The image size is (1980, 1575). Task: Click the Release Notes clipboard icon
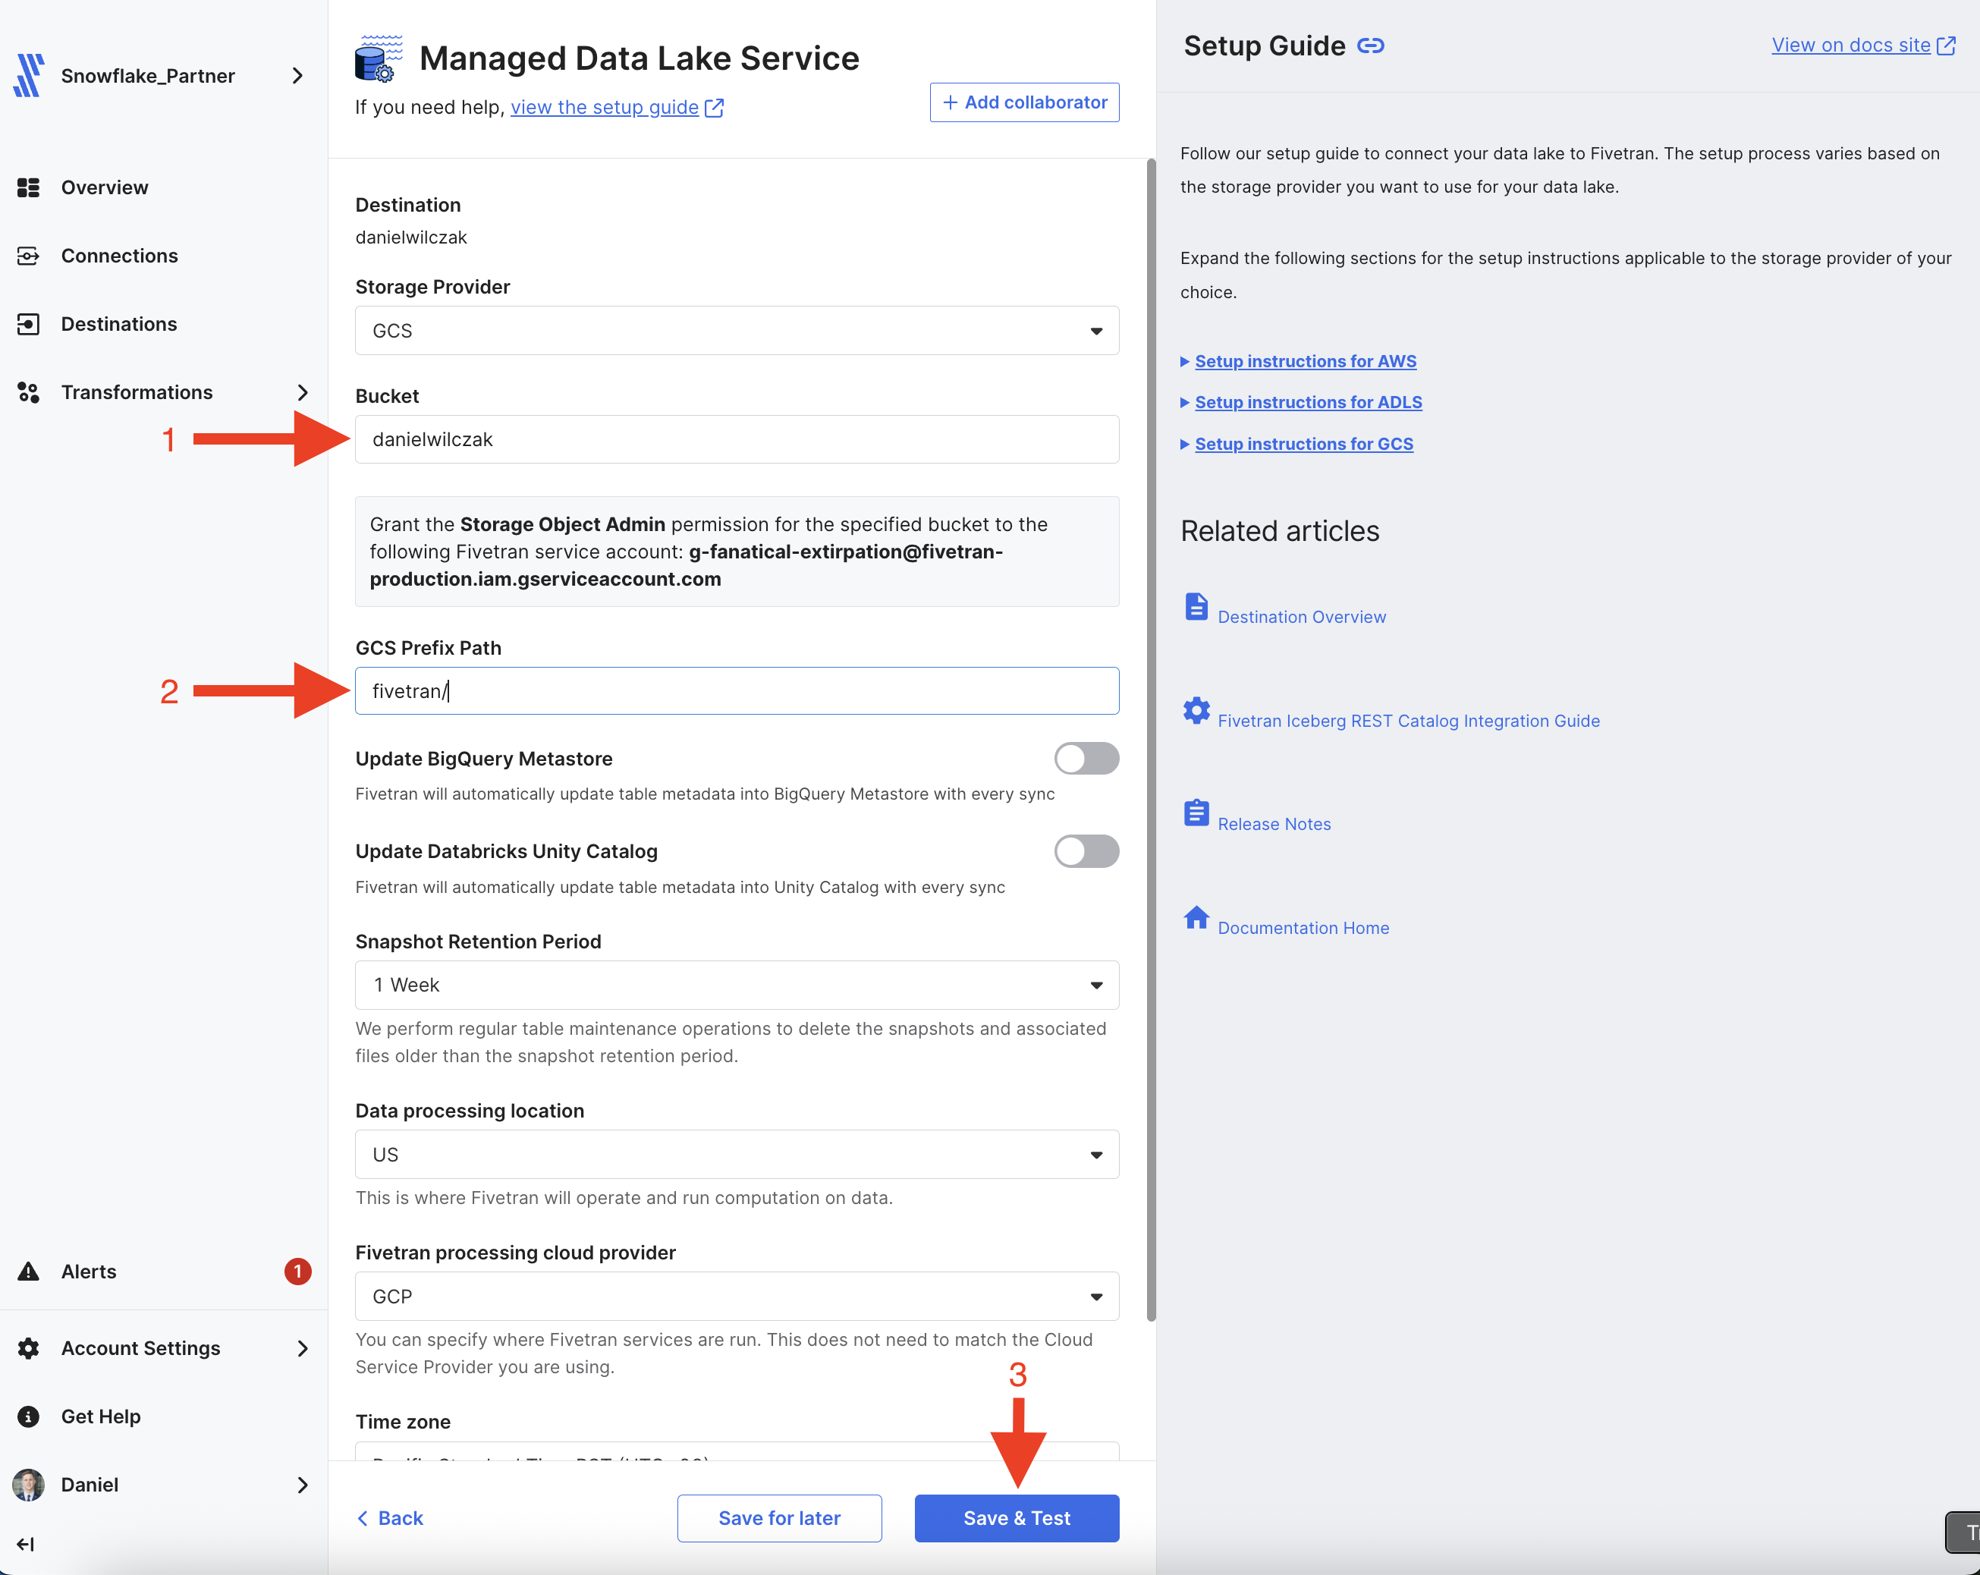[x=1196, y=813]
